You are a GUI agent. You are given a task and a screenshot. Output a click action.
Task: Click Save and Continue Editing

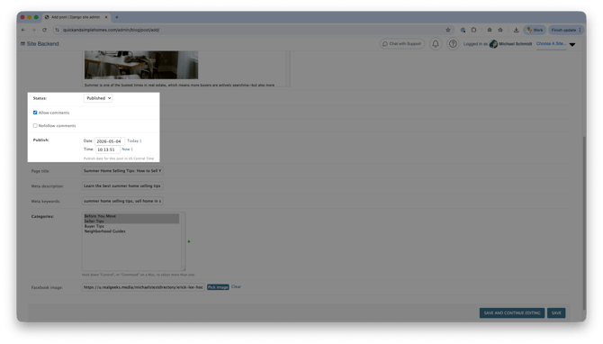pyautogui.click(x=512, y=313)
